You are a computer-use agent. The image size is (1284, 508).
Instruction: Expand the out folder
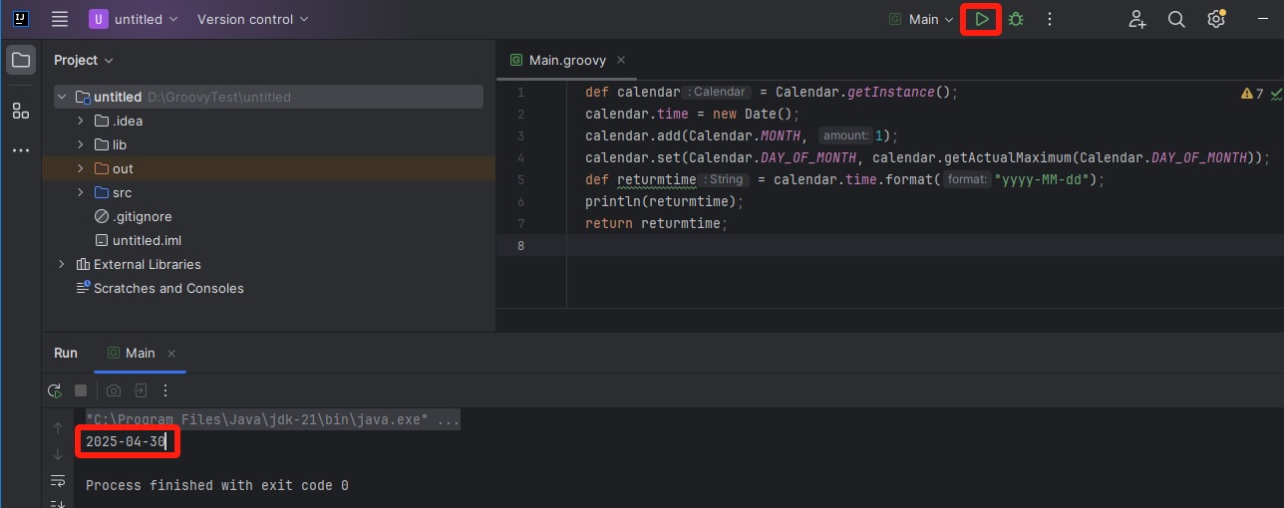click(81, 168)
